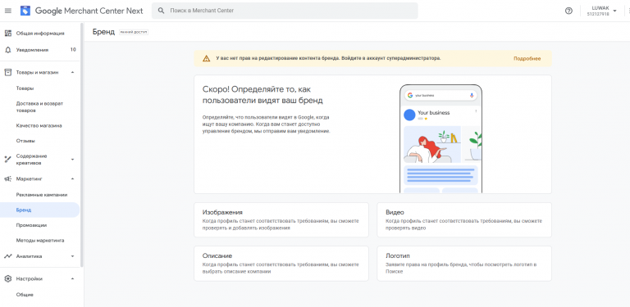Click the Логотип card
Viewport: 630px width, 307px height.
point(464,264)
